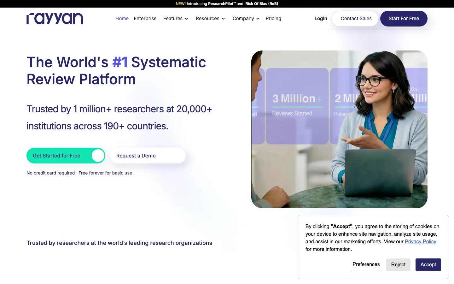
Task: Expand the Features dropdown menu
Action: [176, 19]
